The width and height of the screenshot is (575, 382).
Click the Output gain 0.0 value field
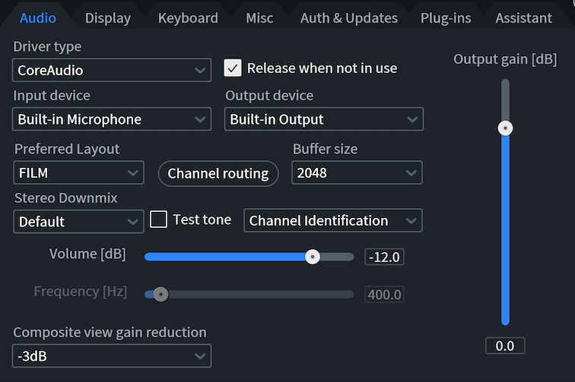[505, 346]
